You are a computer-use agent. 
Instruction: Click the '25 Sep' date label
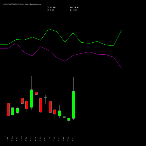point(17,139)
